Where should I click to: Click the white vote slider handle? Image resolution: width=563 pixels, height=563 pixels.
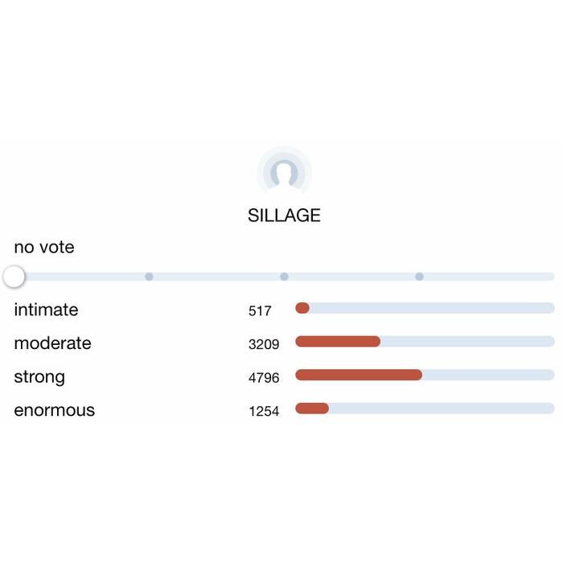click(x=14, y=277)
